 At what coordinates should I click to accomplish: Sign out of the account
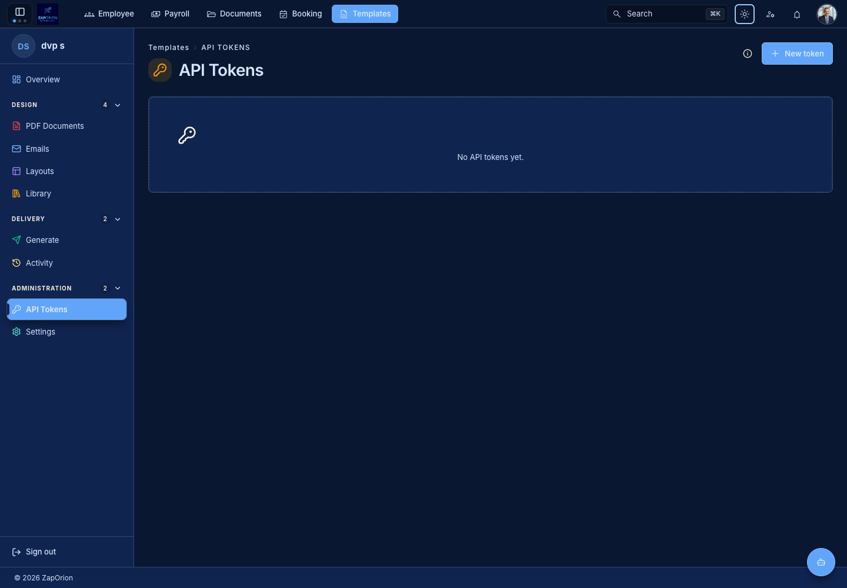point(34,552)
